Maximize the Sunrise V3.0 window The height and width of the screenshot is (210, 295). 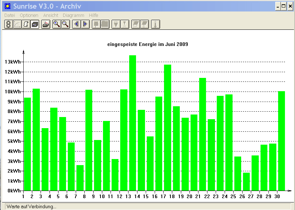click(x=284, y=6)
